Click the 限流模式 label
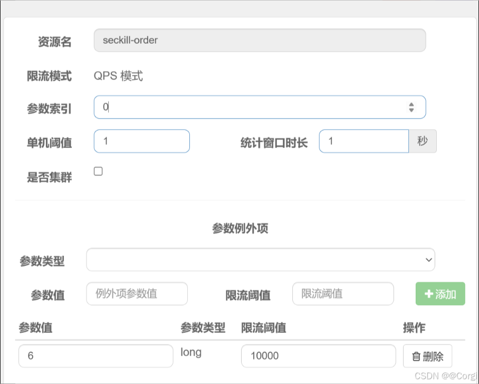This screenshot has height=384, width=479. [x=49, y=76]
